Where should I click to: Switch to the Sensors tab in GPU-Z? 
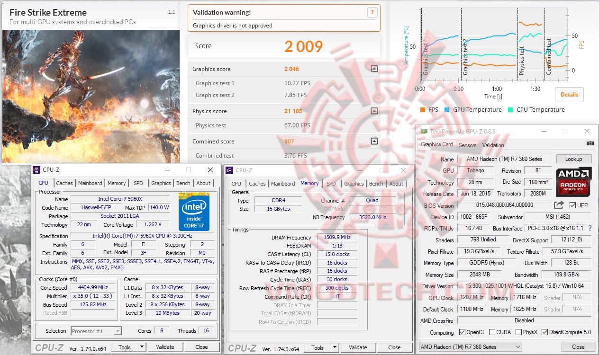[x=467, y=145]
